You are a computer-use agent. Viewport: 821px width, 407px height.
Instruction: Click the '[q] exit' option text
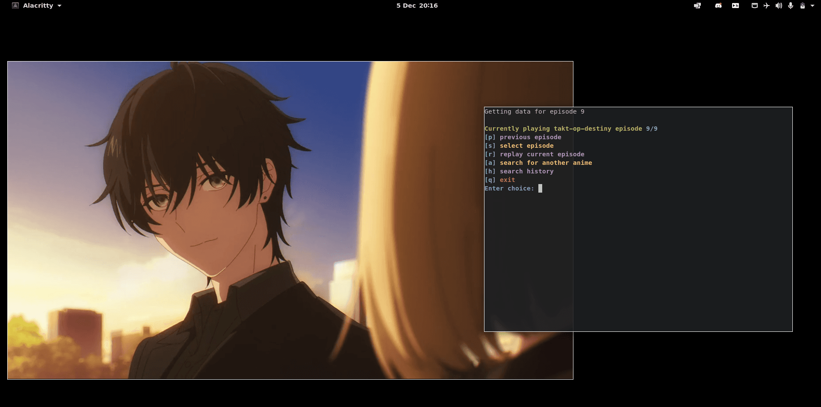click(500, 180)
